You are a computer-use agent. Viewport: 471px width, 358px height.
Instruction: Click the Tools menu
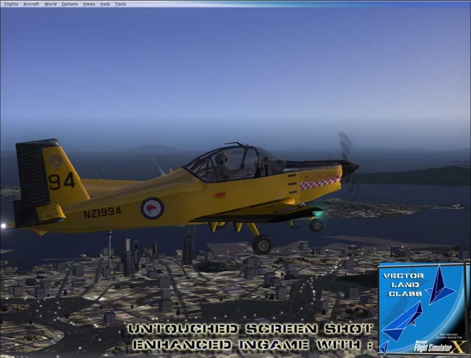click(121, 4)
